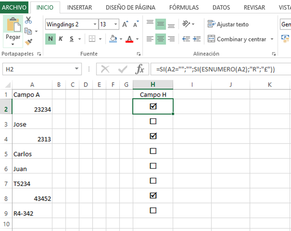The height and width of the screenshot is (231, 291).
Task: Toggle center horizontal alignment
Action: click(161, 39)
